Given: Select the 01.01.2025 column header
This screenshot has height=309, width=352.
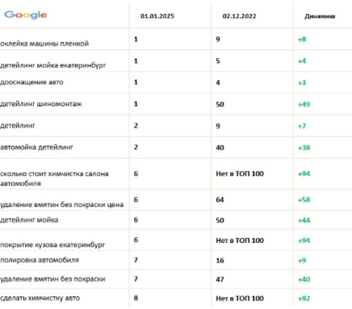Looking at the screenshot, I should pyautogui.click(x=158, y=16).
